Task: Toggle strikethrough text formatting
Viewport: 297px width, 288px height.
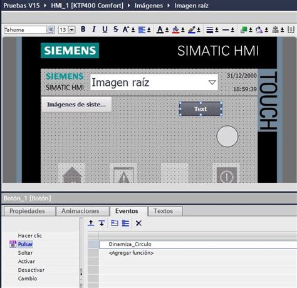Action: point(115,29)
